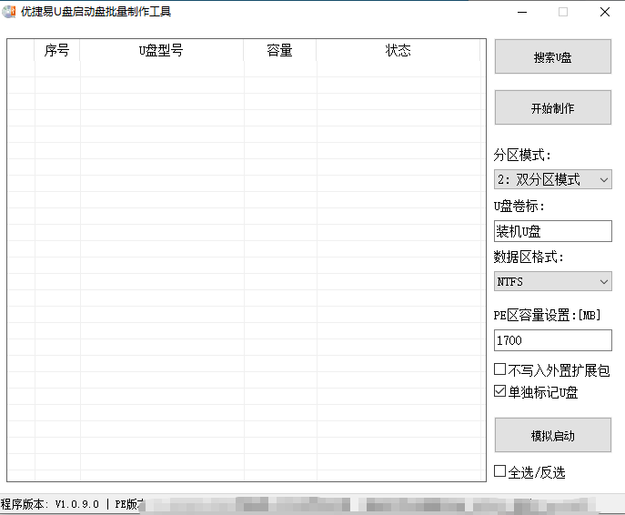The width and height of the screenshot is (625, 515).
Task: Sort by the U盘型号 column header
Action: coord(161,51)
